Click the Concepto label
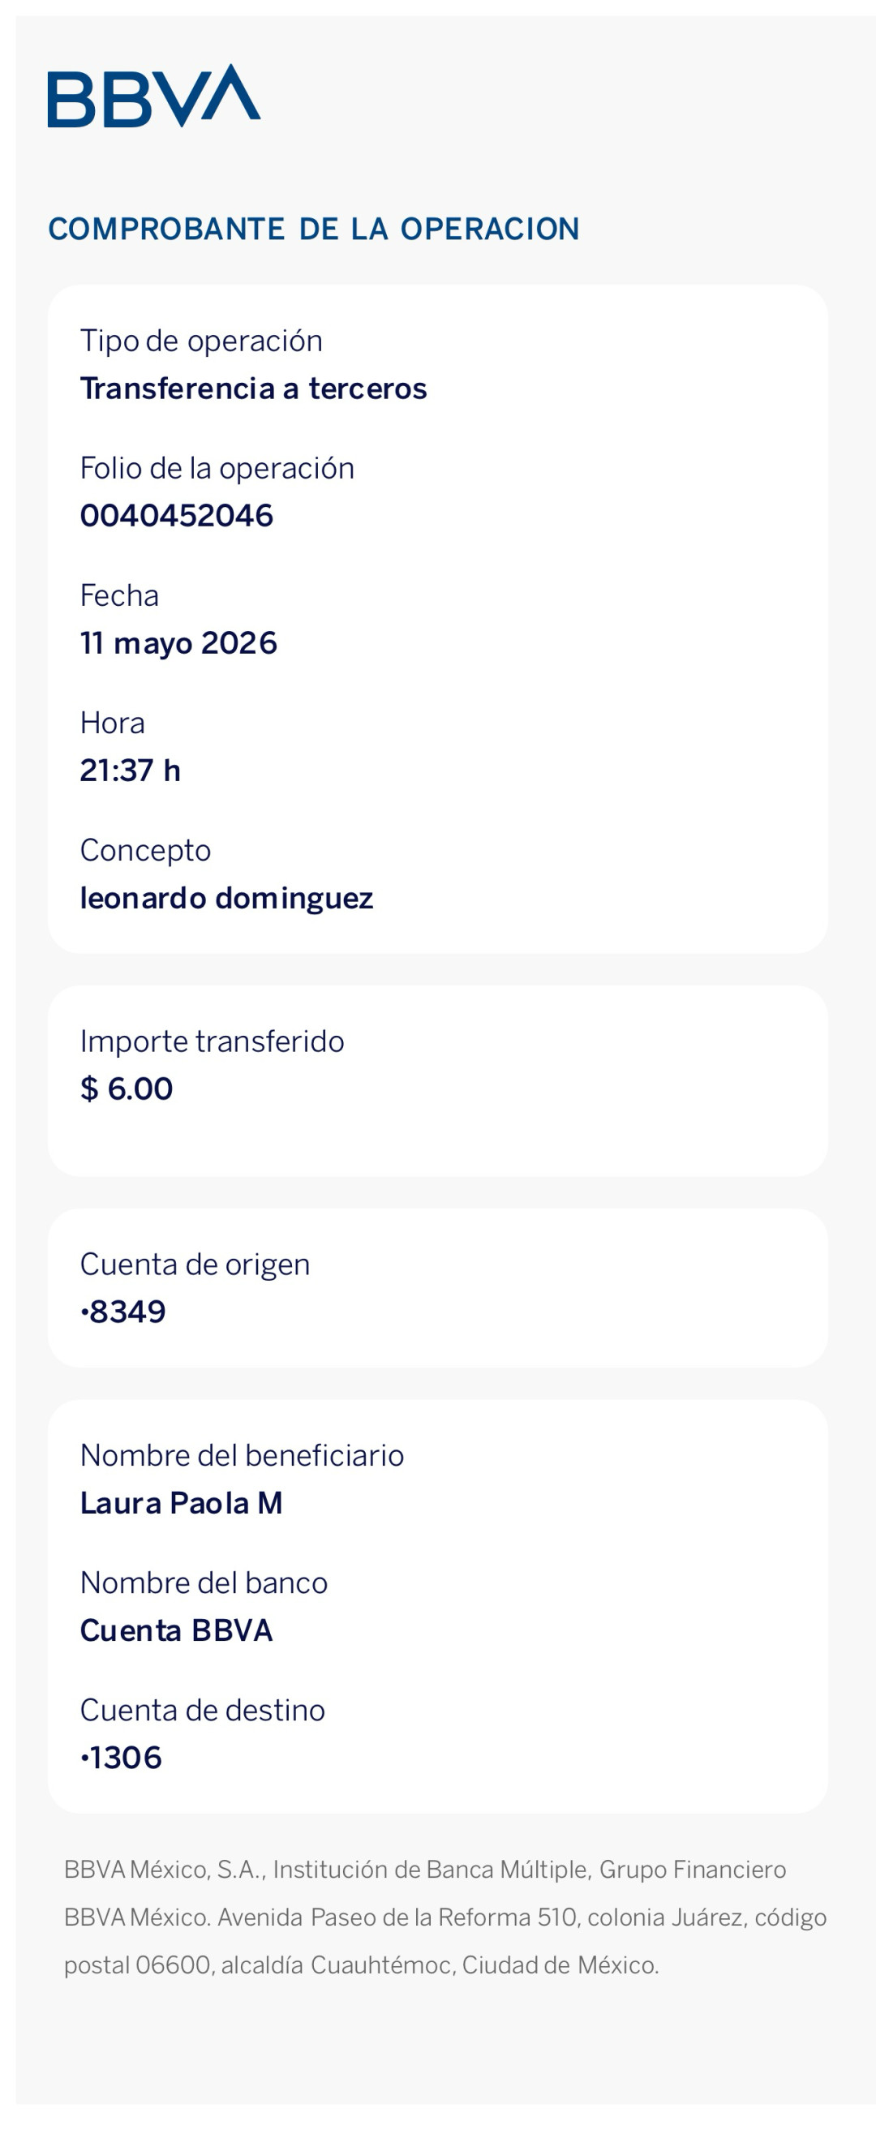This screenshot has height=2130, width=876. (145, 852)
